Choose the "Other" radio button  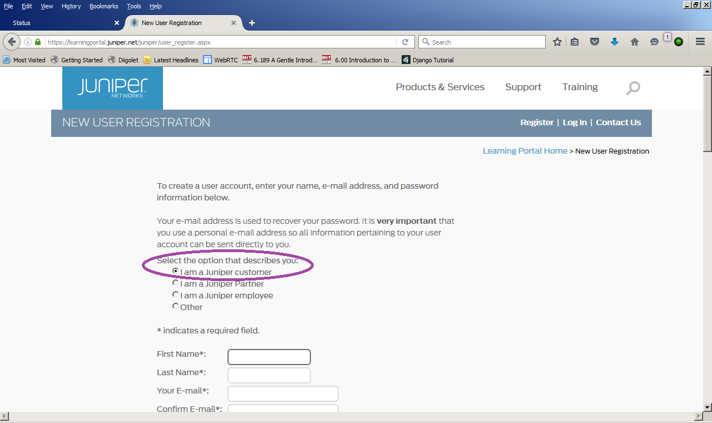pyautogui.click(x=176, y=306)
